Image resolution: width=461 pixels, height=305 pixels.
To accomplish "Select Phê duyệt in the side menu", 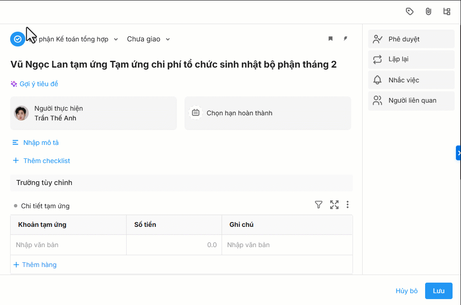I will pos(411,39).
